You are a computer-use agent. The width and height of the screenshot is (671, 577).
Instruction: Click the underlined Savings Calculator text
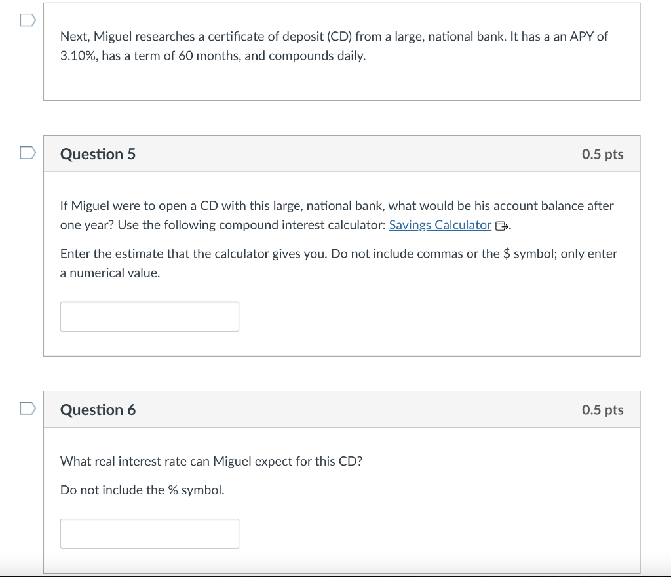(x=440, y=225)
